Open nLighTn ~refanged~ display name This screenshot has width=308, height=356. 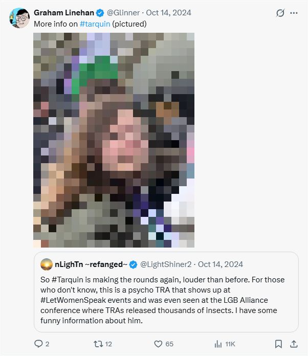coord(91,264)
